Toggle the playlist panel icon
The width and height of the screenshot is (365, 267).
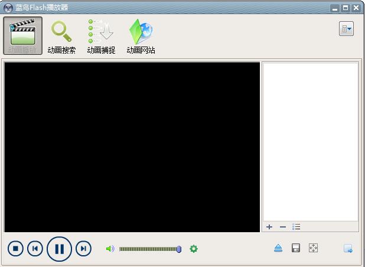pos(348,249)
